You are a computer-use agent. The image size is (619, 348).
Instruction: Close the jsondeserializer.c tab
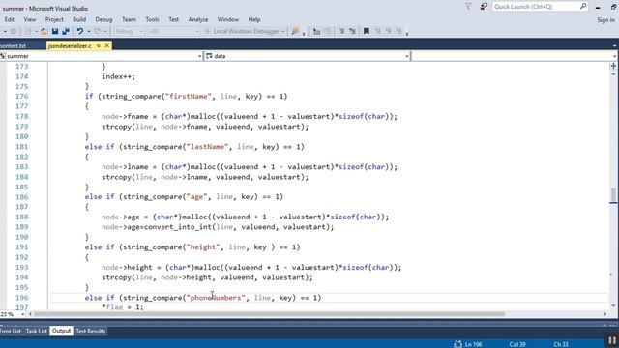tap(107, 45)
